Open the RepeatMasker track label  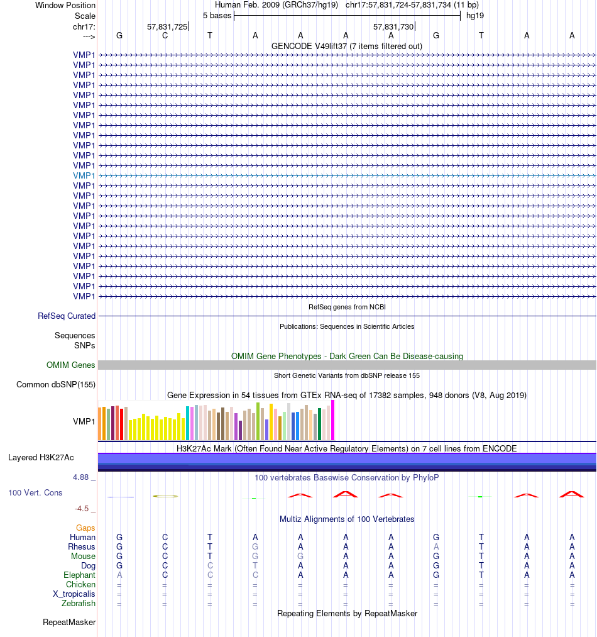pyautogui.click(x=69, y=622)
